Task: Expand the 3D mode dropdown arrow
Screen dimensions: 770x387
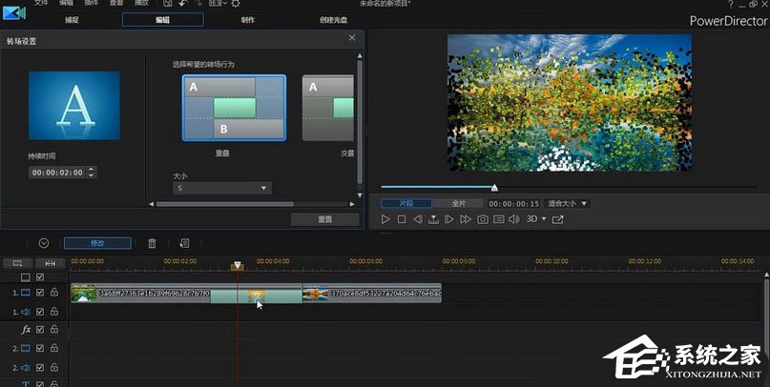Action: 543,219
